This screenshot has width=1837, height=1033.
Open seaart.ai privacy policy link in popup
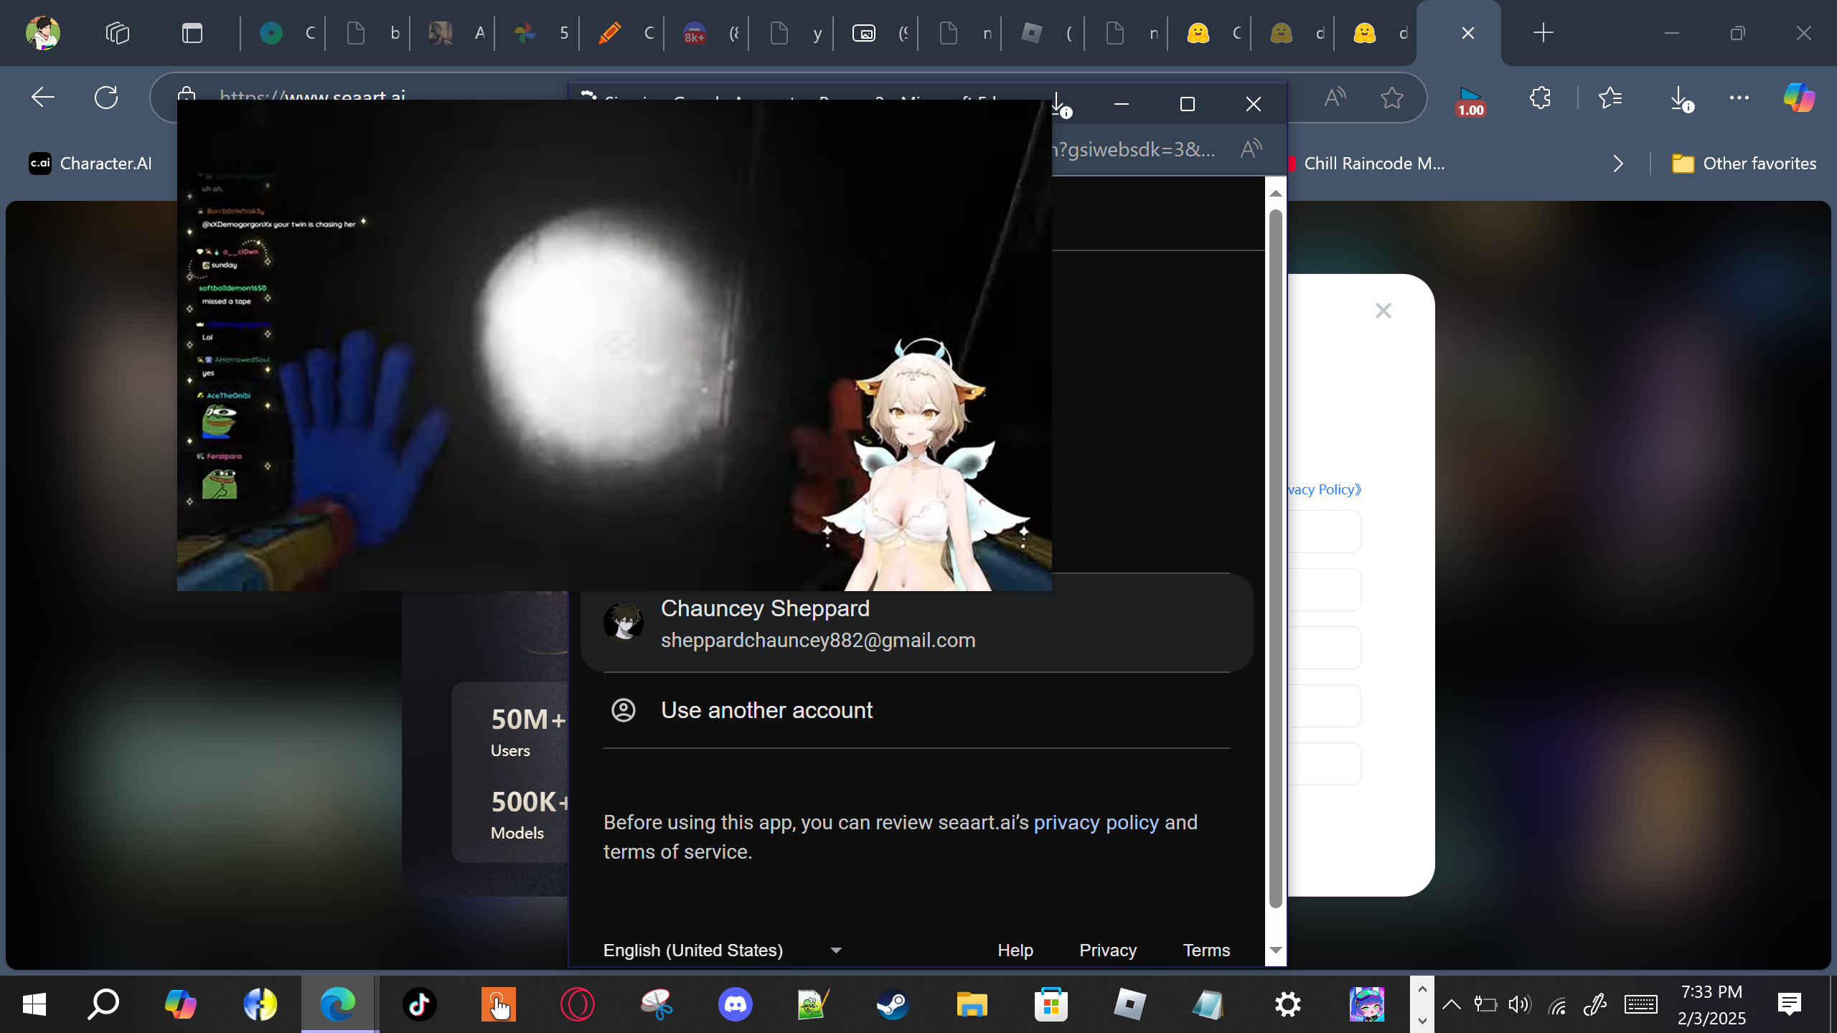(1096, 822)
